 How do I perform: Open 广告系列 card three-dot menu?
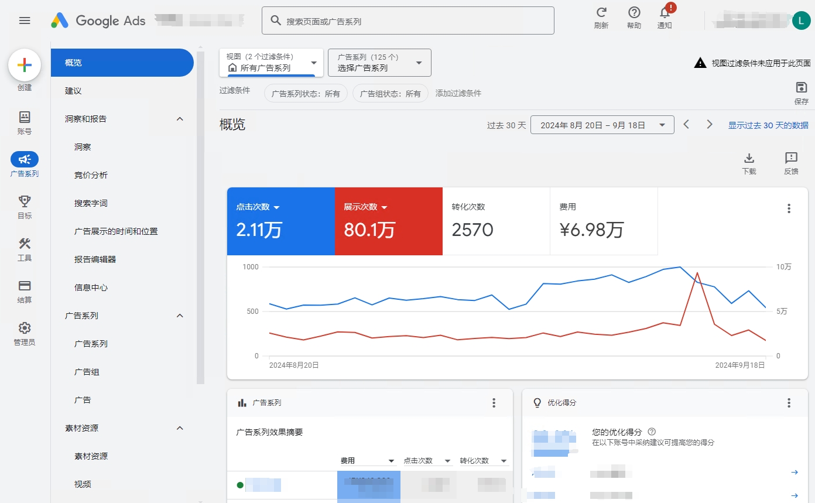pos(494,403)
